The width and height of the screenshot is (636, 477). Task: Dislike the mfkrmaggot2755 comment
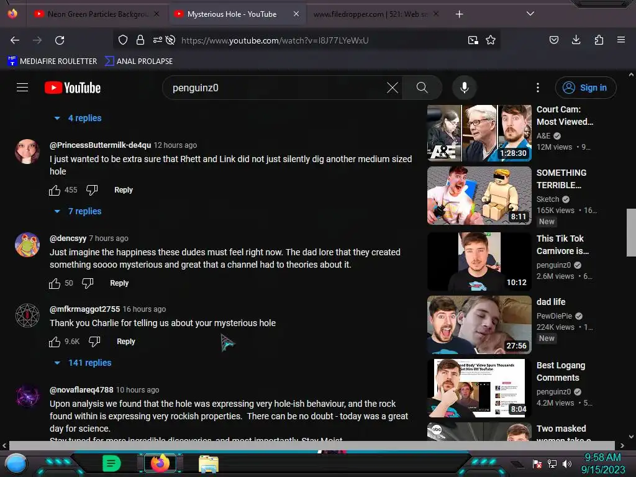(x=94, y=342)
